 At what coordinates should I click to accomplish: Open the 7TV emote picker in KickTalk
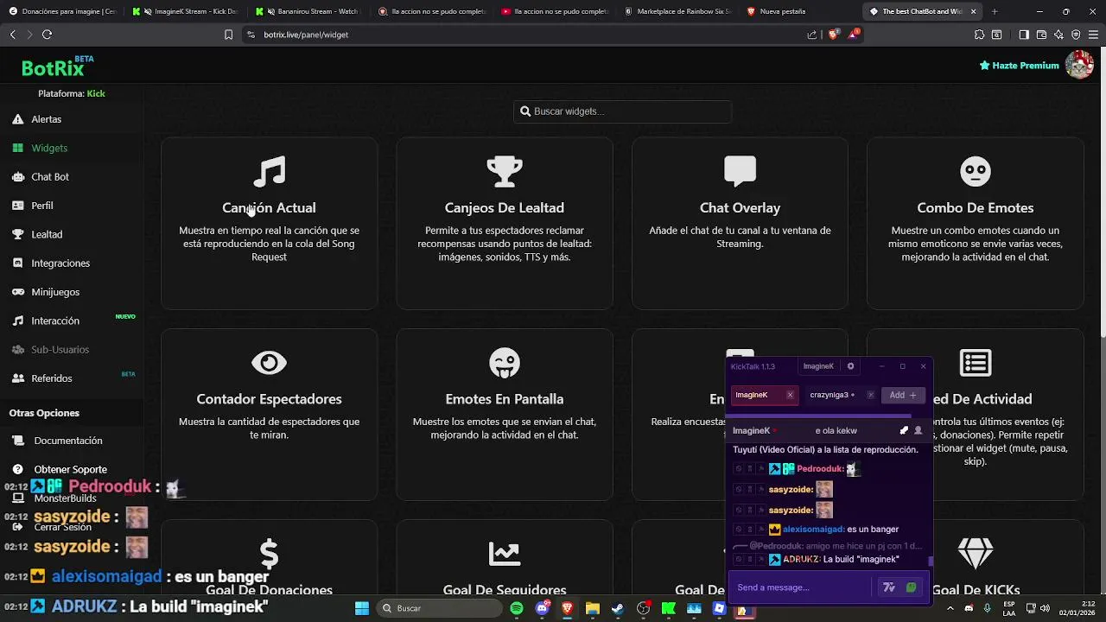pyautogui.click(x=889, y=587)
